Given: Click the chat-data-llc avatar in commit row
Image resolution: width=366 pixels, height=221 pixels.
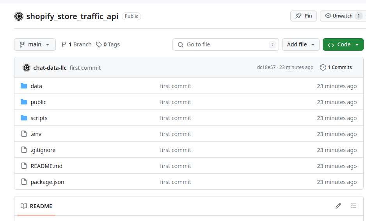Looking at the screenshot, I should click(27, 67).
